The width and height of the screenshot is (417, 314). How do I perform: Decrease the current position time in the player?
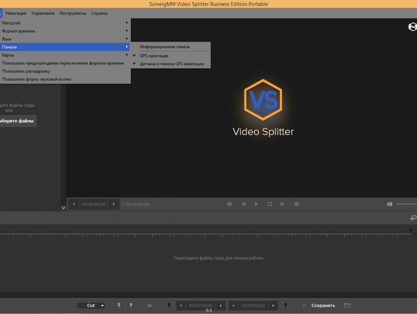[x=74, y=204]
